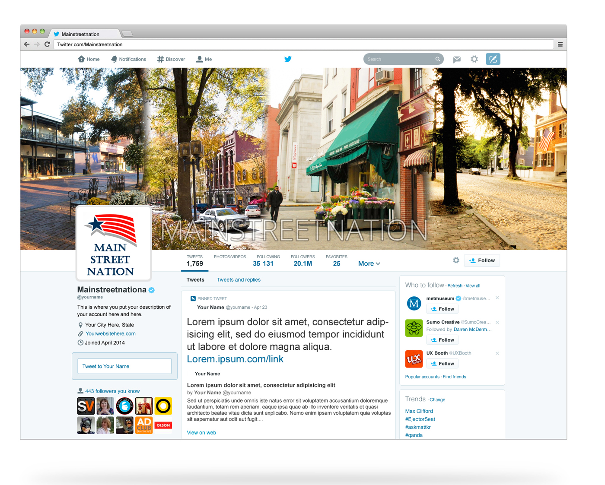Select the Tweets count 1,759 stat
605x485 pixels.
click(x=195, y=260)
